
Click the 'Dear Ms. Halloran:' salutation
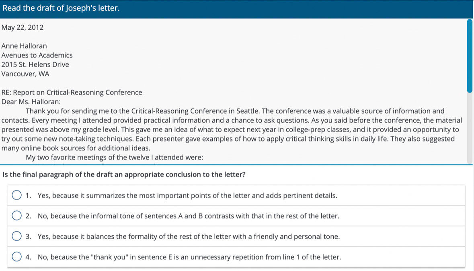tap(31, 102)
